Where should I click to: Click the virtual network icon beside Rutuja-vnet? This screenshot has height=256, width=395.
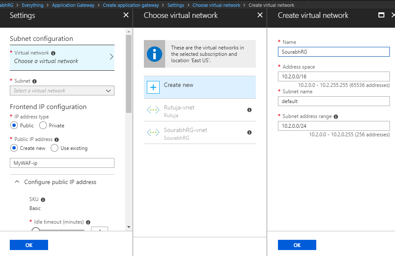pos(153,110)
